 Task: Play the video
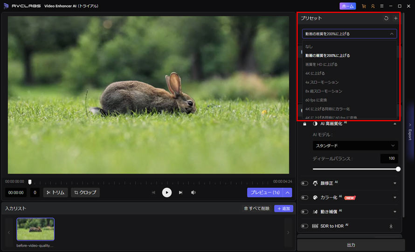click(x=167, y=192)
